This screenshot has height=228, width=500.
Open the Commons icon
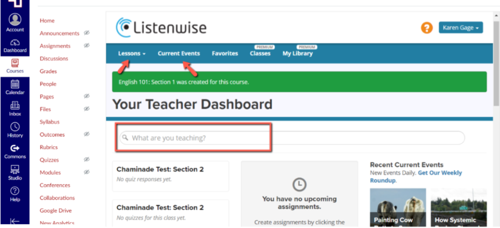(15, 148)
